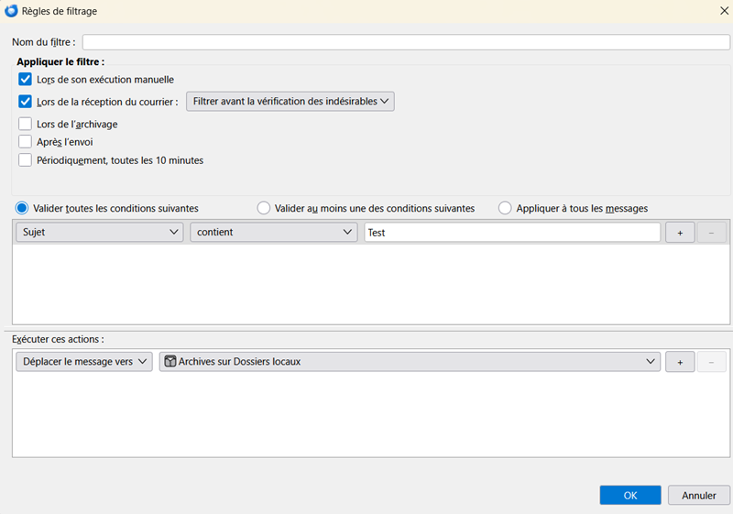Enable Périodiquement, toutes les 10 minutes
The image size is (733, 514).
point(26,160)
